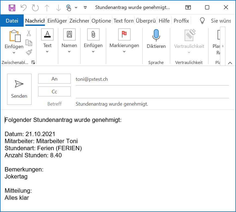Screen dimensions: 236x212
Task: Open ribbon display options icon
Action: pyautogui.click(x=188, y=7)
